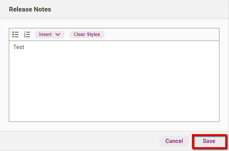Expand the chevron arrow beside Insert
Image resolution: width=229 pixels, height=151 pixels.
[58, 34]
